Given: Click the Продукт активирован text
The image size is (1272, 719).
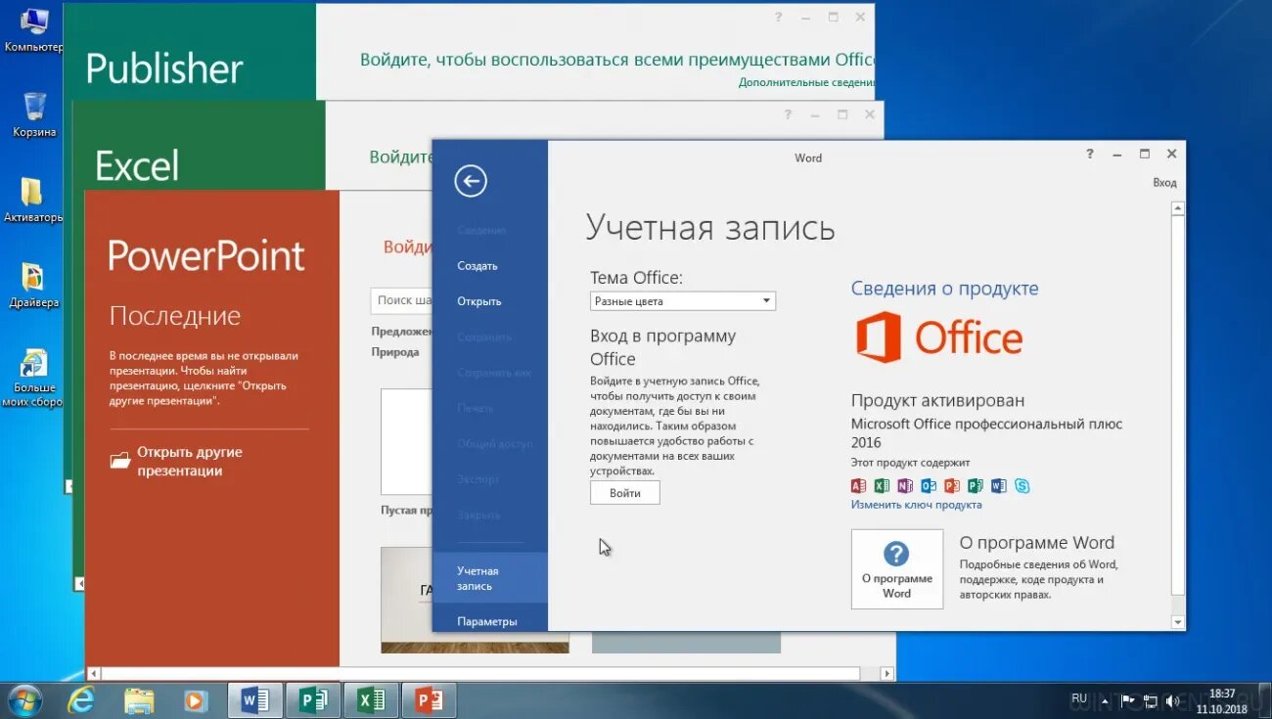Looking at the screenshot, I should (937, 400).
